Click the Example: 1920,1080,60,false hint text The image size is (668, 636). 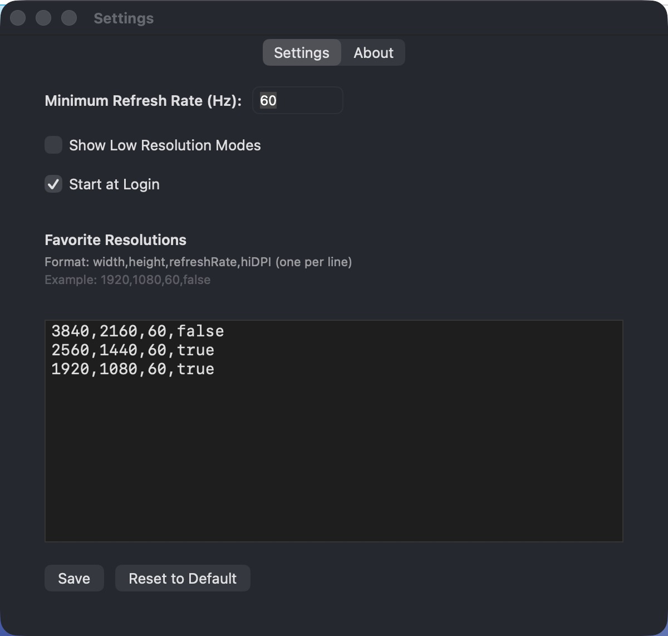click(x=127, y=280)
